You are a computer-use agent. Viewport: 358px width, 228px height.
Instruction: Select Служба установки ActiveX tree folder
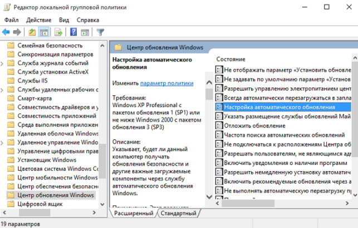pos(53,72)
